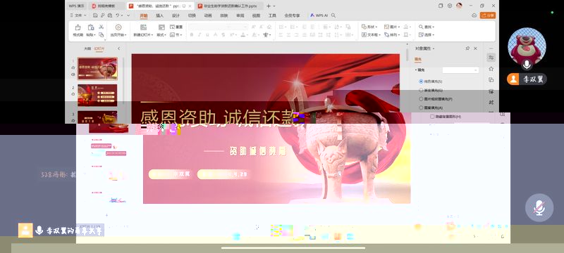Click the Undo arrow icon

118,15
